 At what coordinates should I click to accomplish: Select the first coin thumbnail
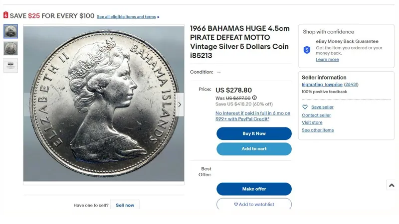tap(10, 31)
